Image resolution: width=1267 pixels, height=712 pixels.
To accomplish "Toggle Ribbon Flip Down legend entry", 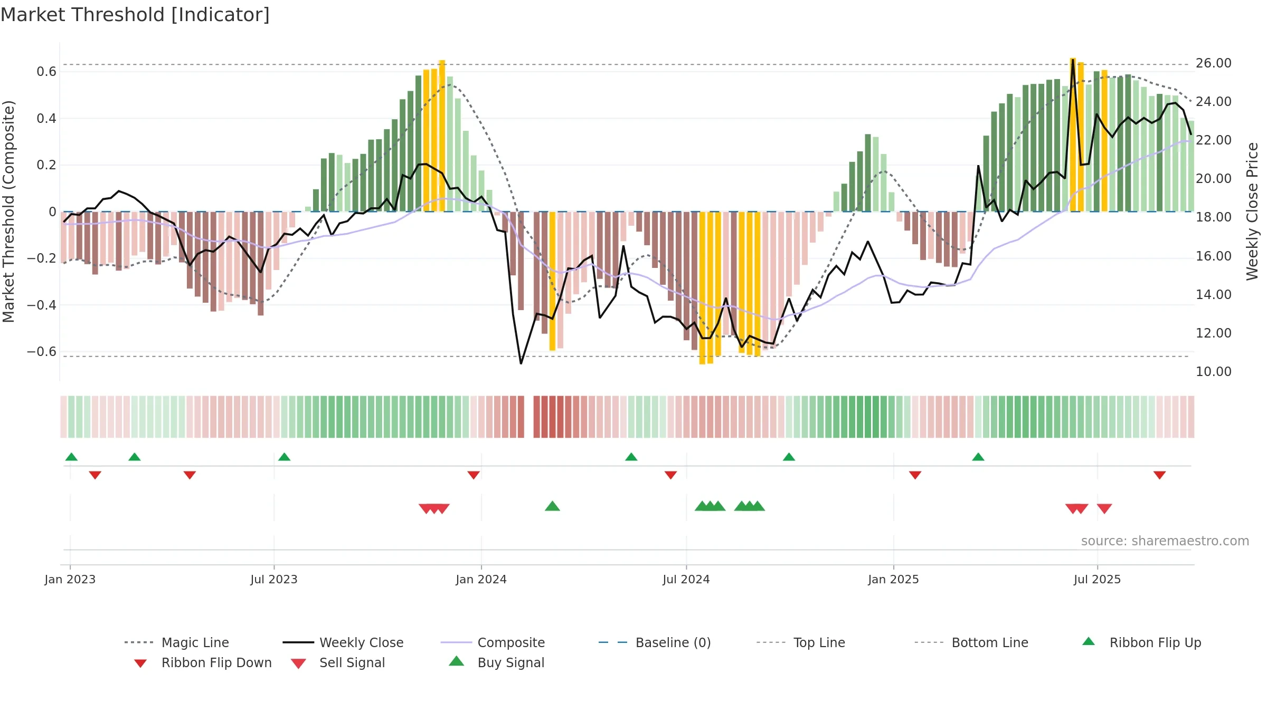I will (x=202, y=662).
